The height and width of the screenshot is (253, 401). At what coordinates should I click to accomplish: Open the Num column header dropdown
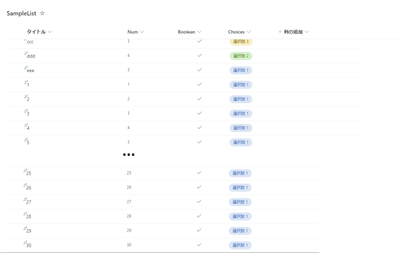(x=135, y=32)
